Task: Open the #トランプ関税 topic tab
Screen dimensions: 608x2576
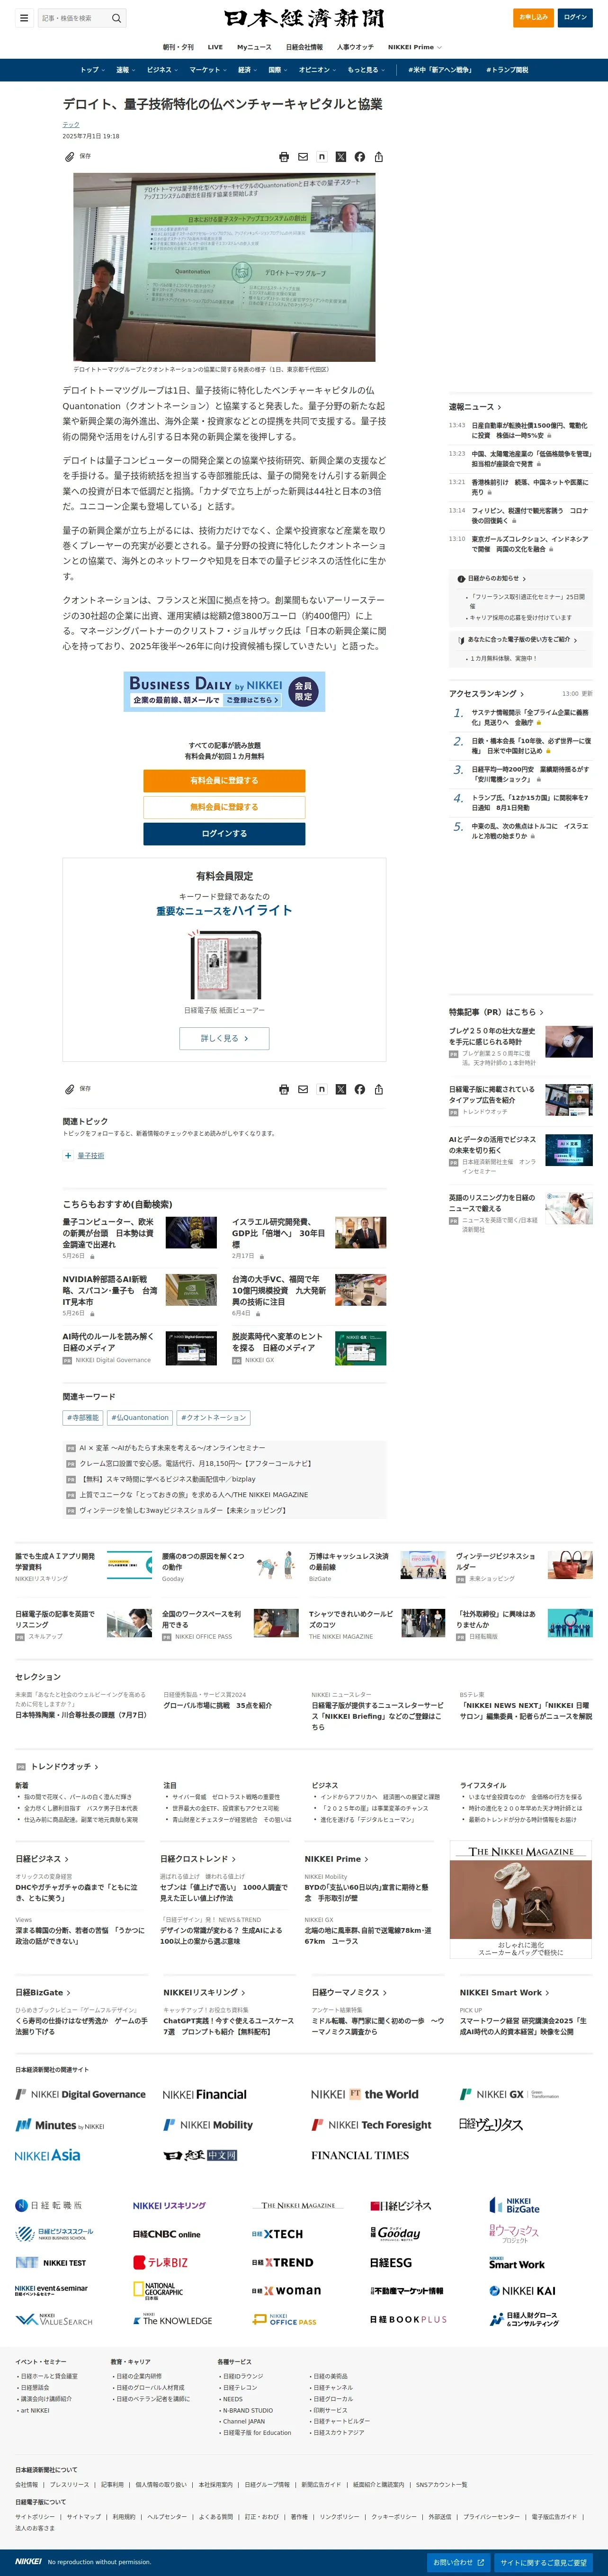Action: pos(507,70)
